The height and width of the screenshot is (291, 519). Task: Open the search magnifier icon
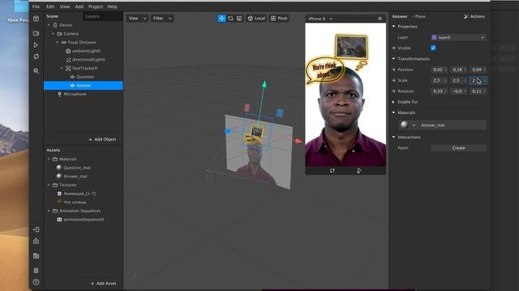(36, 71)
